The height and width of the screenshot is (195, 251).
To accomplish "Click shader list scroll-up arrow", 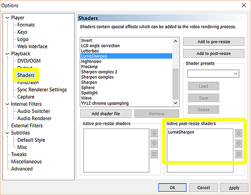I will pos(176,41).
